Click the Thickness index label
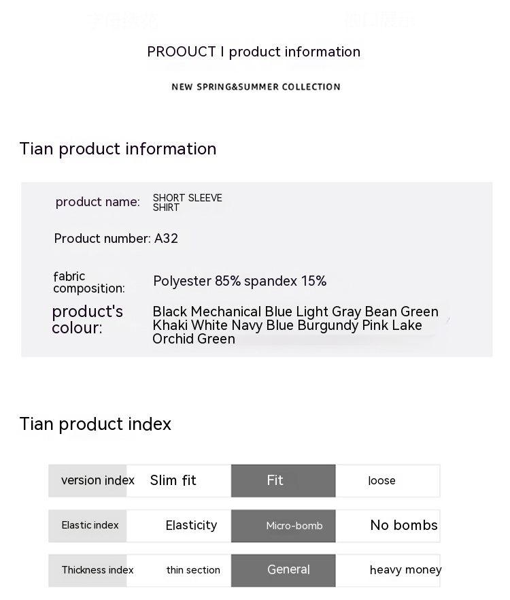The image size is (510, 600). coord(97,570)
